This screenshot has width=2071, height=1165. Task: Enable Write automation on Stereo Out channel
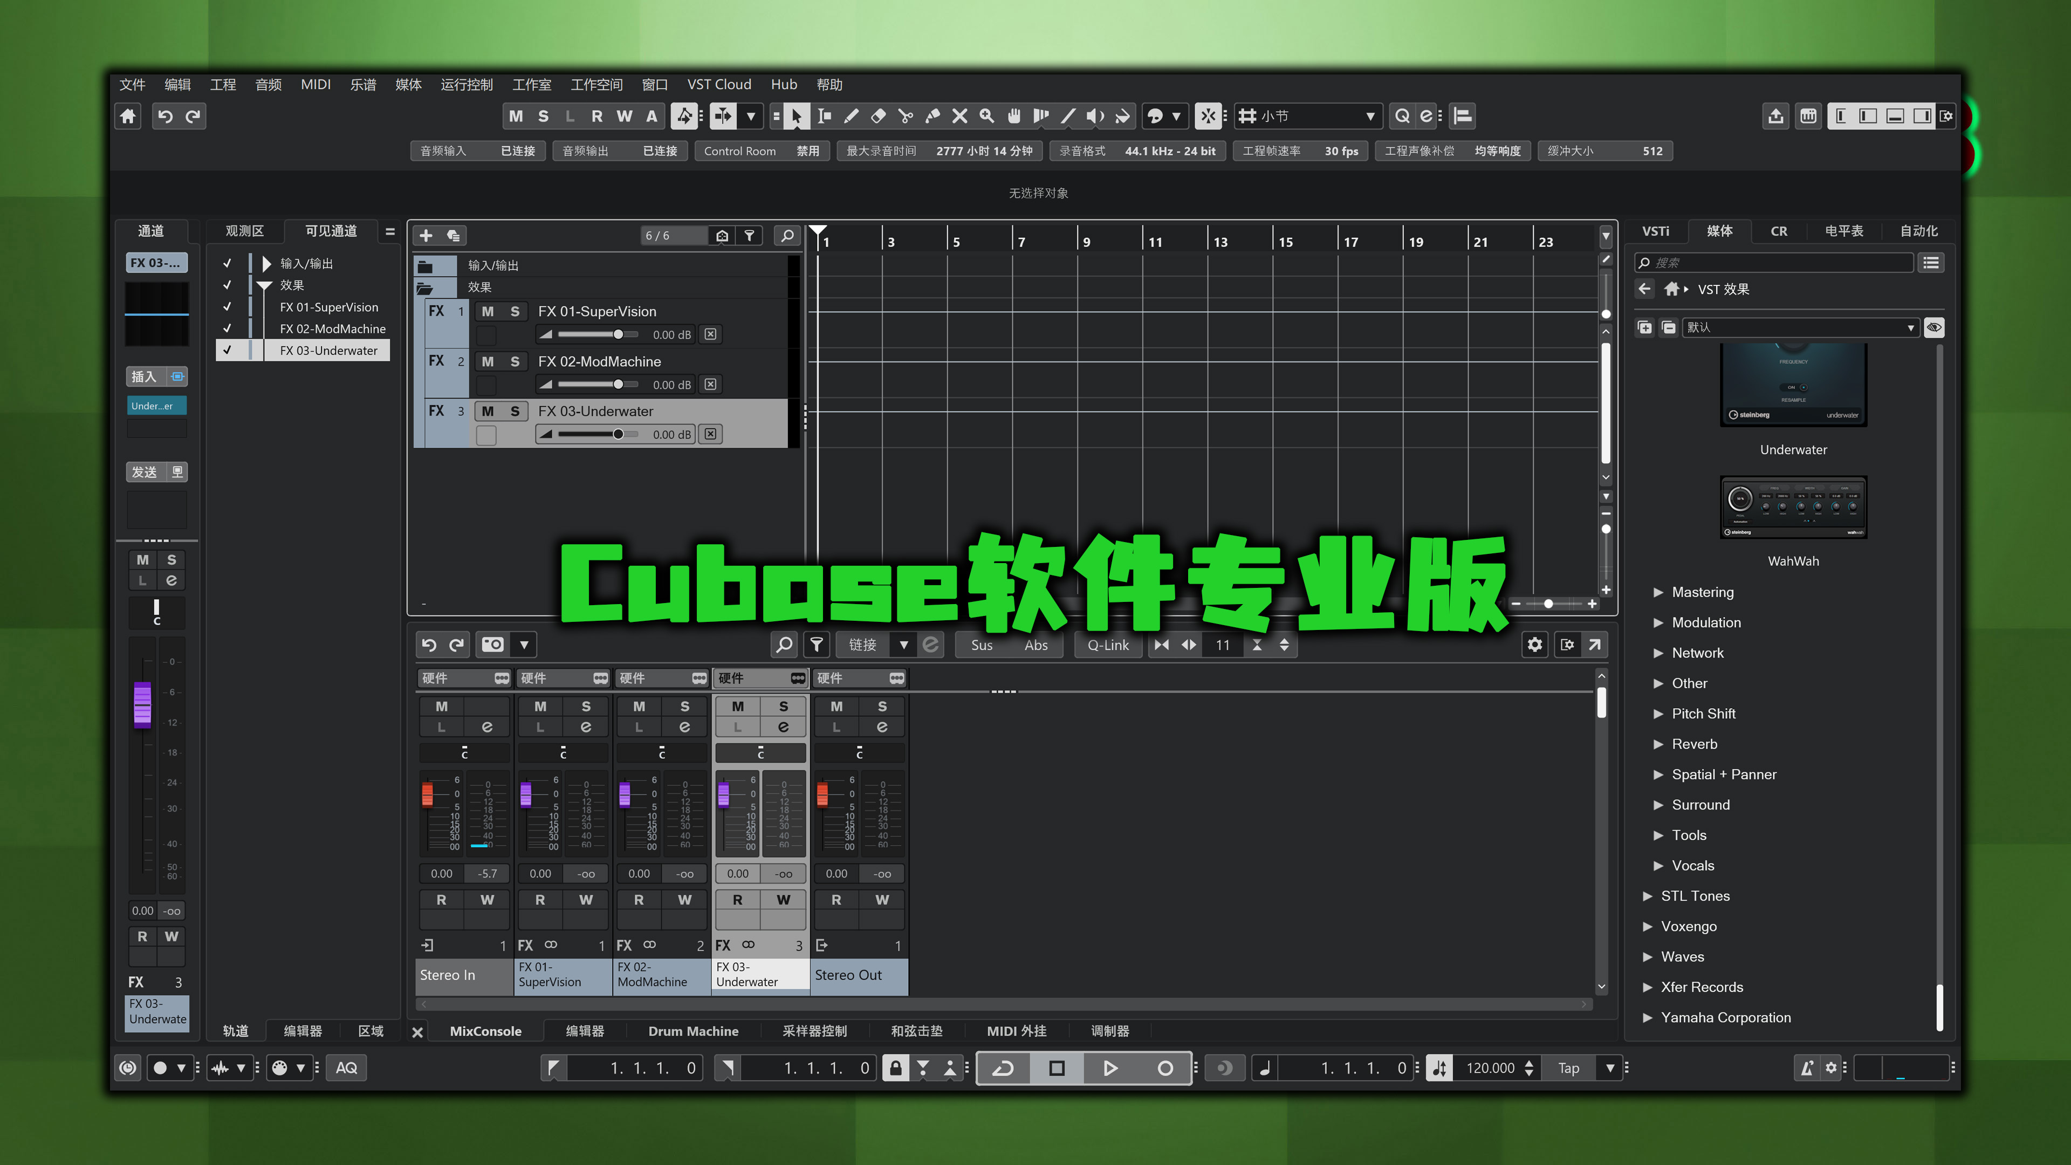point(882,900)
